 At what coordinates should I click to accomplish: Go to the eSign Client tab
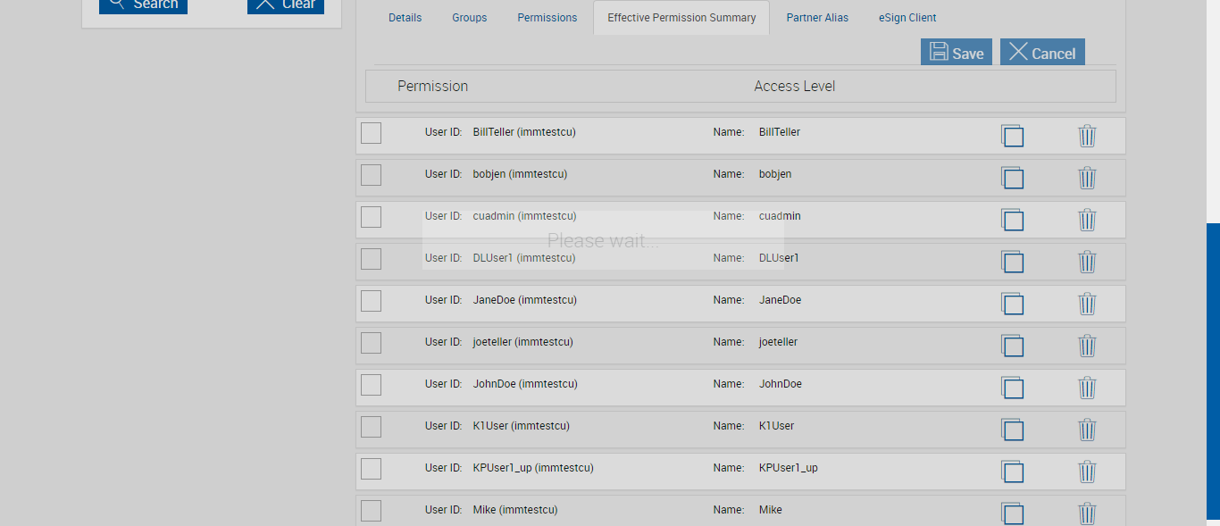tap(907, 18)
